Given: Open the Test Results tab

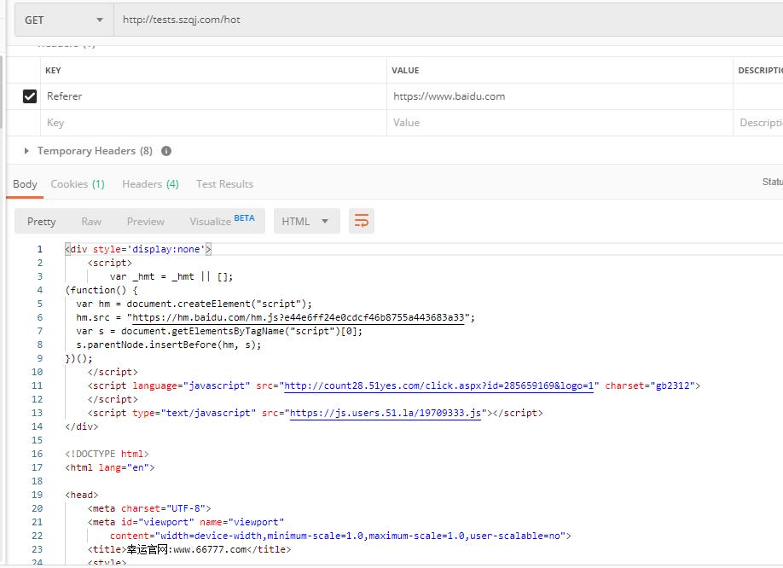Looking at the screenshot, I should pyautogui.click(x=224, y=184).
